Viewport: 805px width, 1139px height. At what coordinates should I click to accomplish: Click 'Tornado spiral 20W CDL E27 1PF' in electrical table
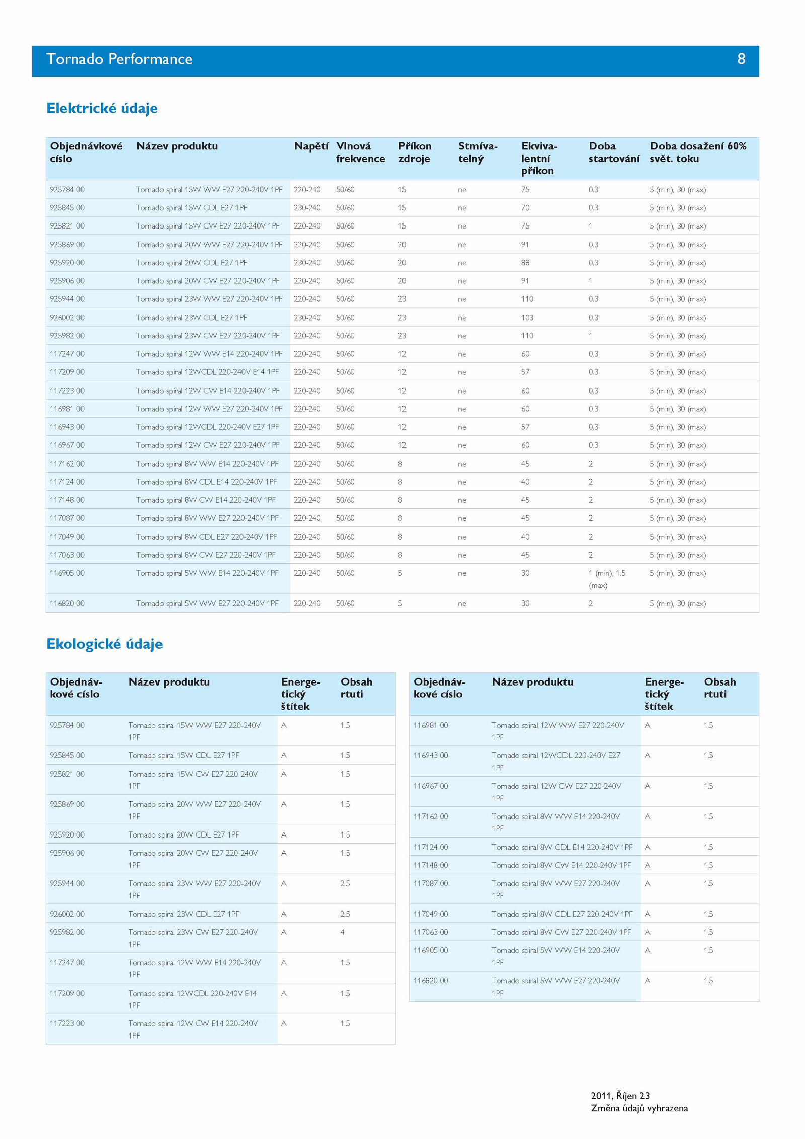(191, 263)
